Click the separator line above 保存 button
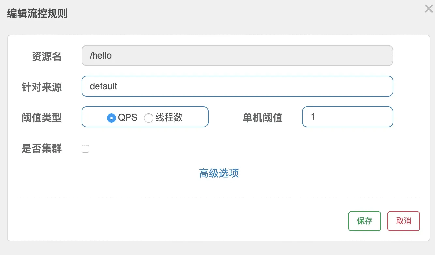435x255 pixels. pyautogui.click(x=218, y=198)
